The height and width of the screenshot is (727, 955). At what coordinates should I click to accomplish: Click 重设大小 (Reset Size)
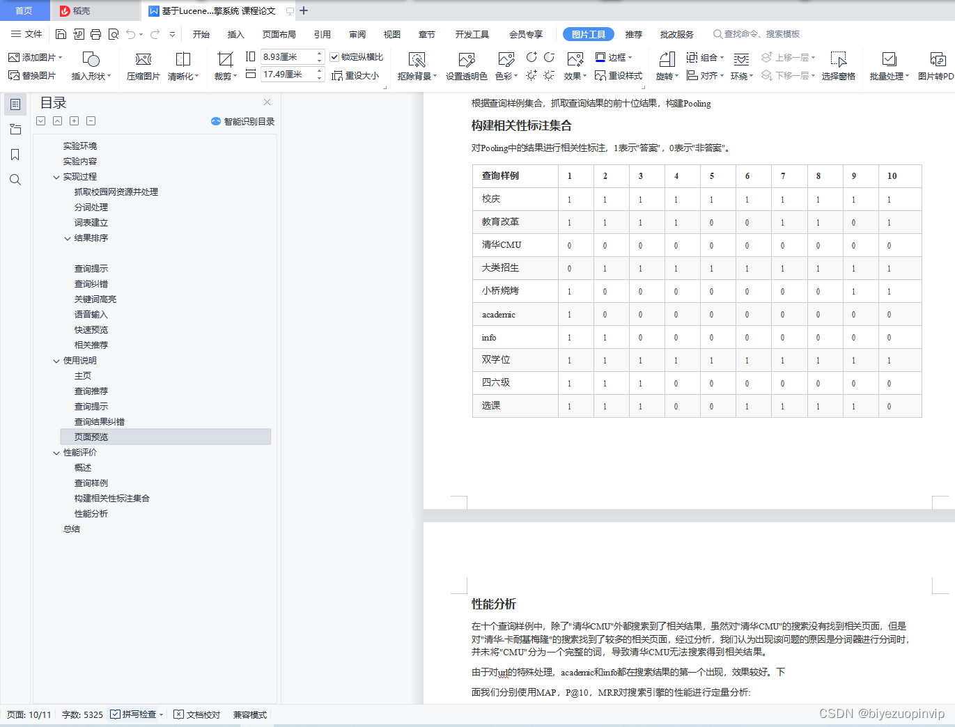355,75
